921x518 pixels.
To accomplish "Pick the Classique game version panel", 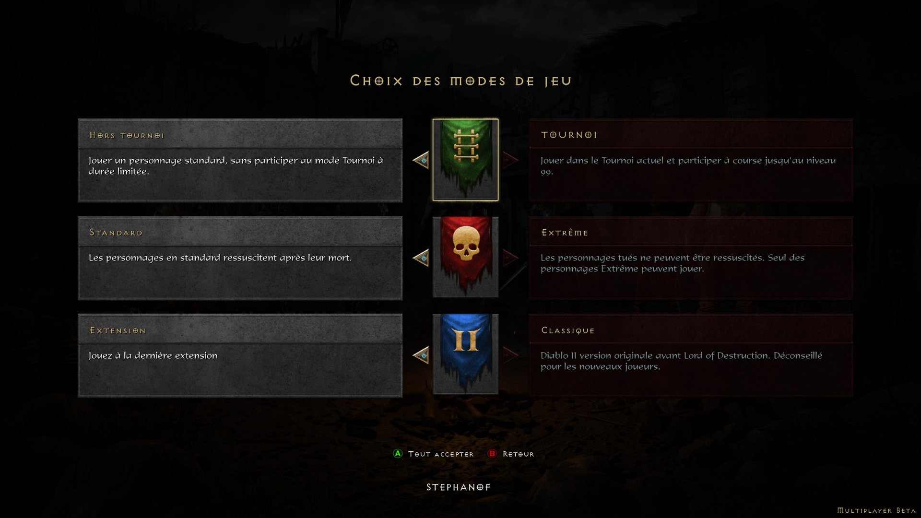I will point(691,355).
